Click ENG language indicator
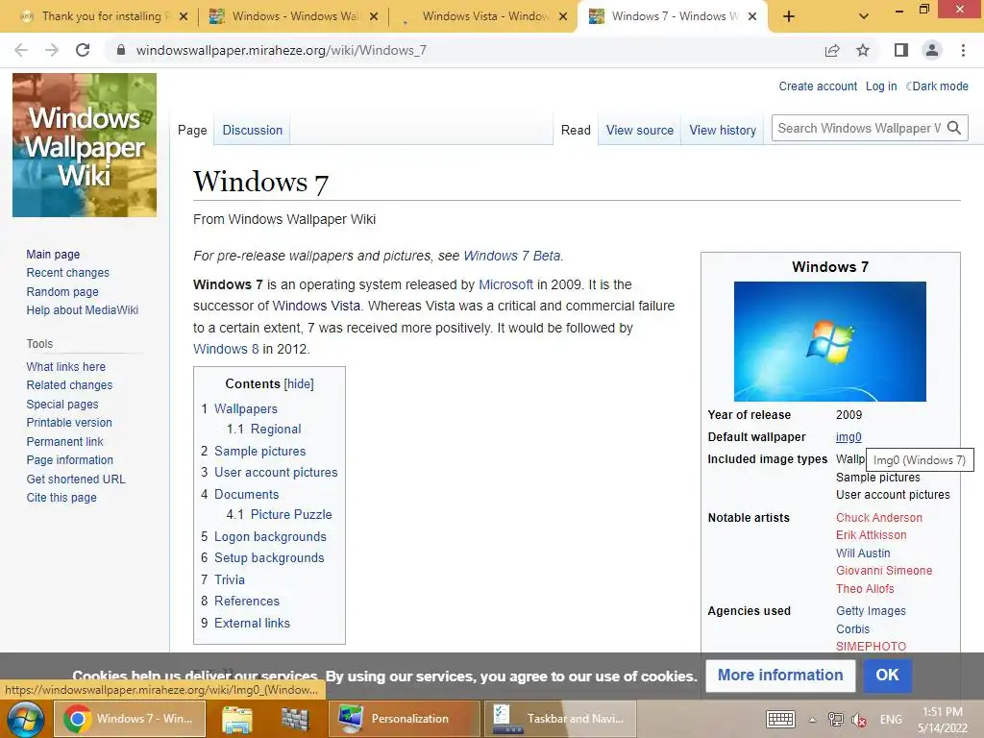 [x=891, y=719]
